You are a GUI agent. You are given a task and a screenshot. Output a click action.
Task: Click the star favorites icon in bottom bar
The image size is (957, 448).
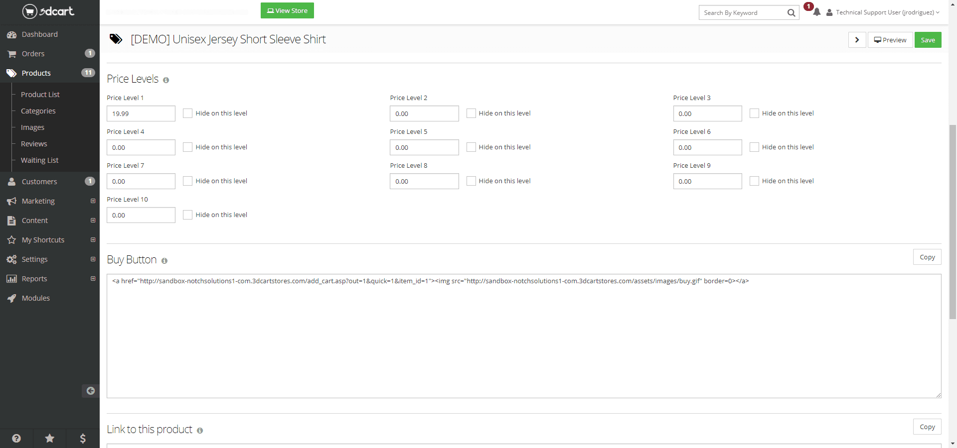coord(49,438)
